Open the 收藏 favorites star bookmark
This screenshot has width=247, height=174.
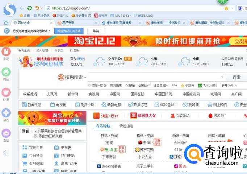[x=25, y=16]
